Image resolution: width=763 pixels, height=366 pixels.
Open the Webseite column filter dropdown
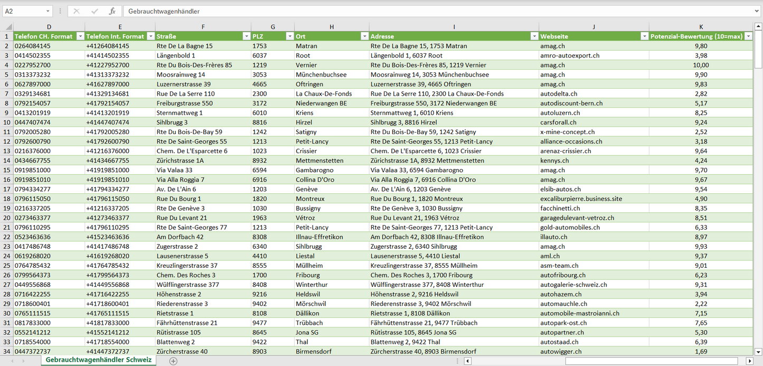click(x=644, y=36)
